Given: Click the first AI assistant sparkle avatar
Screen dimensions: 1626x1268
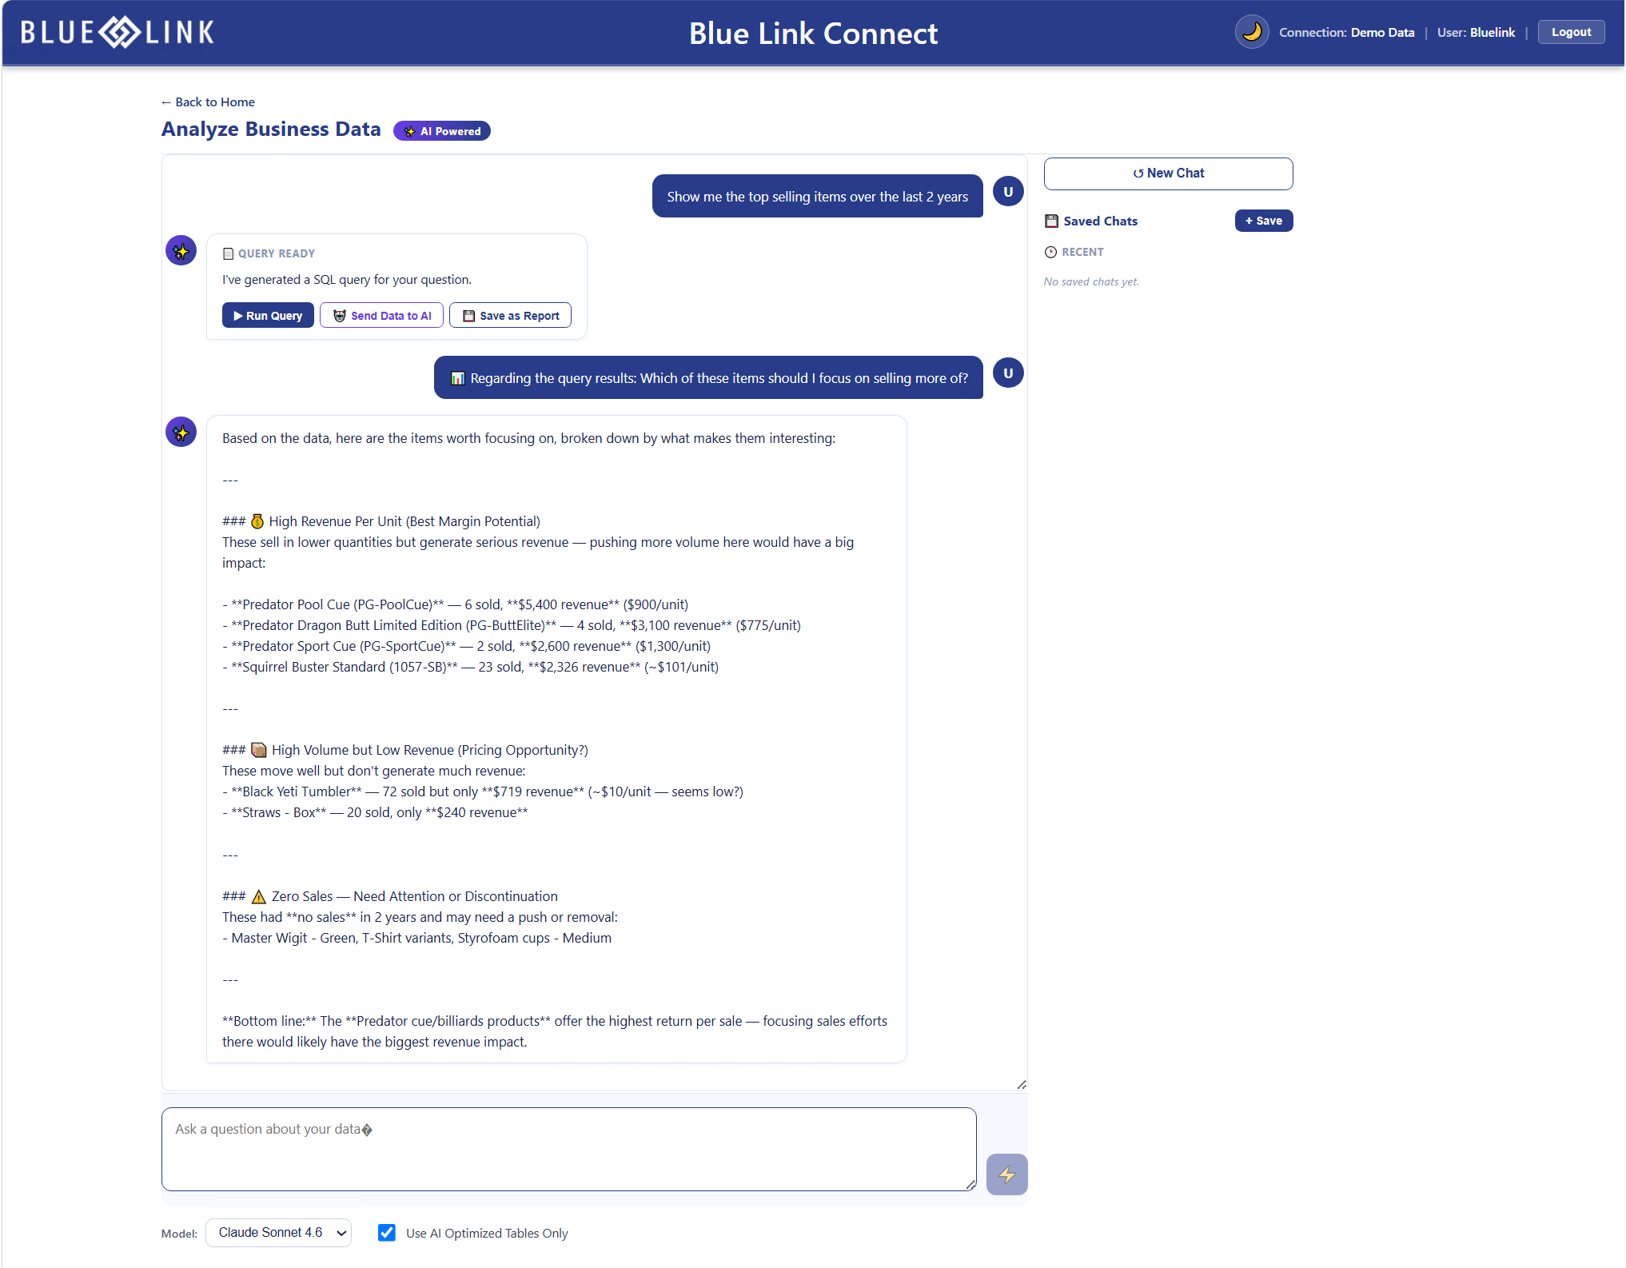Looking at the screenshot, I should [x=181, y=251].
